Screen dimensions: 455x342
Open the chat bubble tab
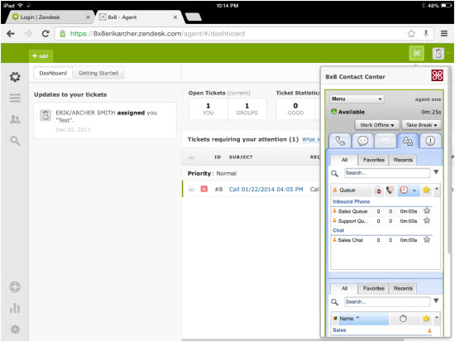(x=362, y=141)
